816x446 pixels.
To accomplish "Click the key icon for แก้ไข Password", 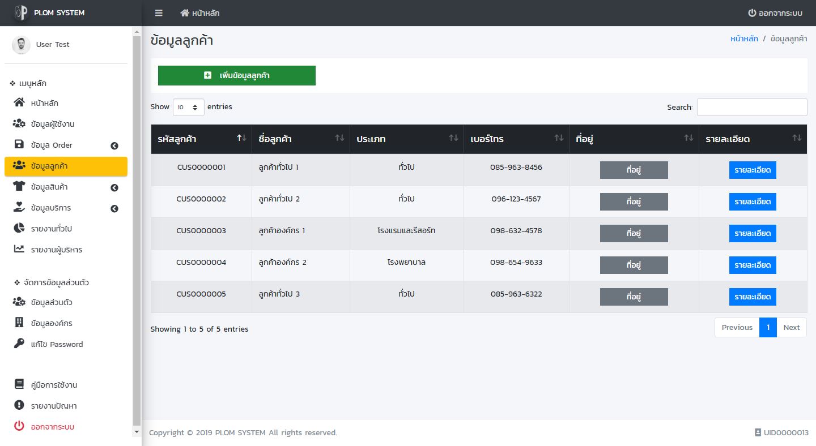I will coord(19,344).
